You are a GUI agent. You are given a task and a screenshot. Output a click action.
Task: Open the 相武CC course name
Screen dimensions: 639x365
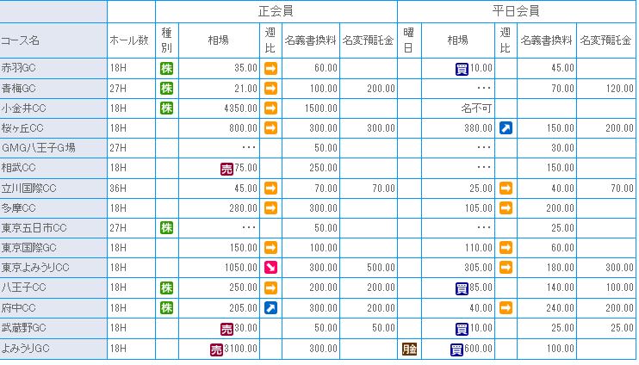[x=19, y=167]
